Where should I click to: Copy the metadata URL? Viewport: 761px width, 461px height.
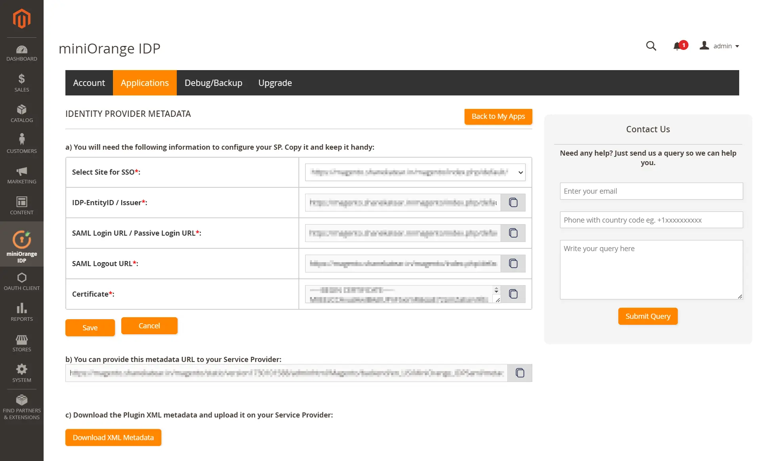520,373
